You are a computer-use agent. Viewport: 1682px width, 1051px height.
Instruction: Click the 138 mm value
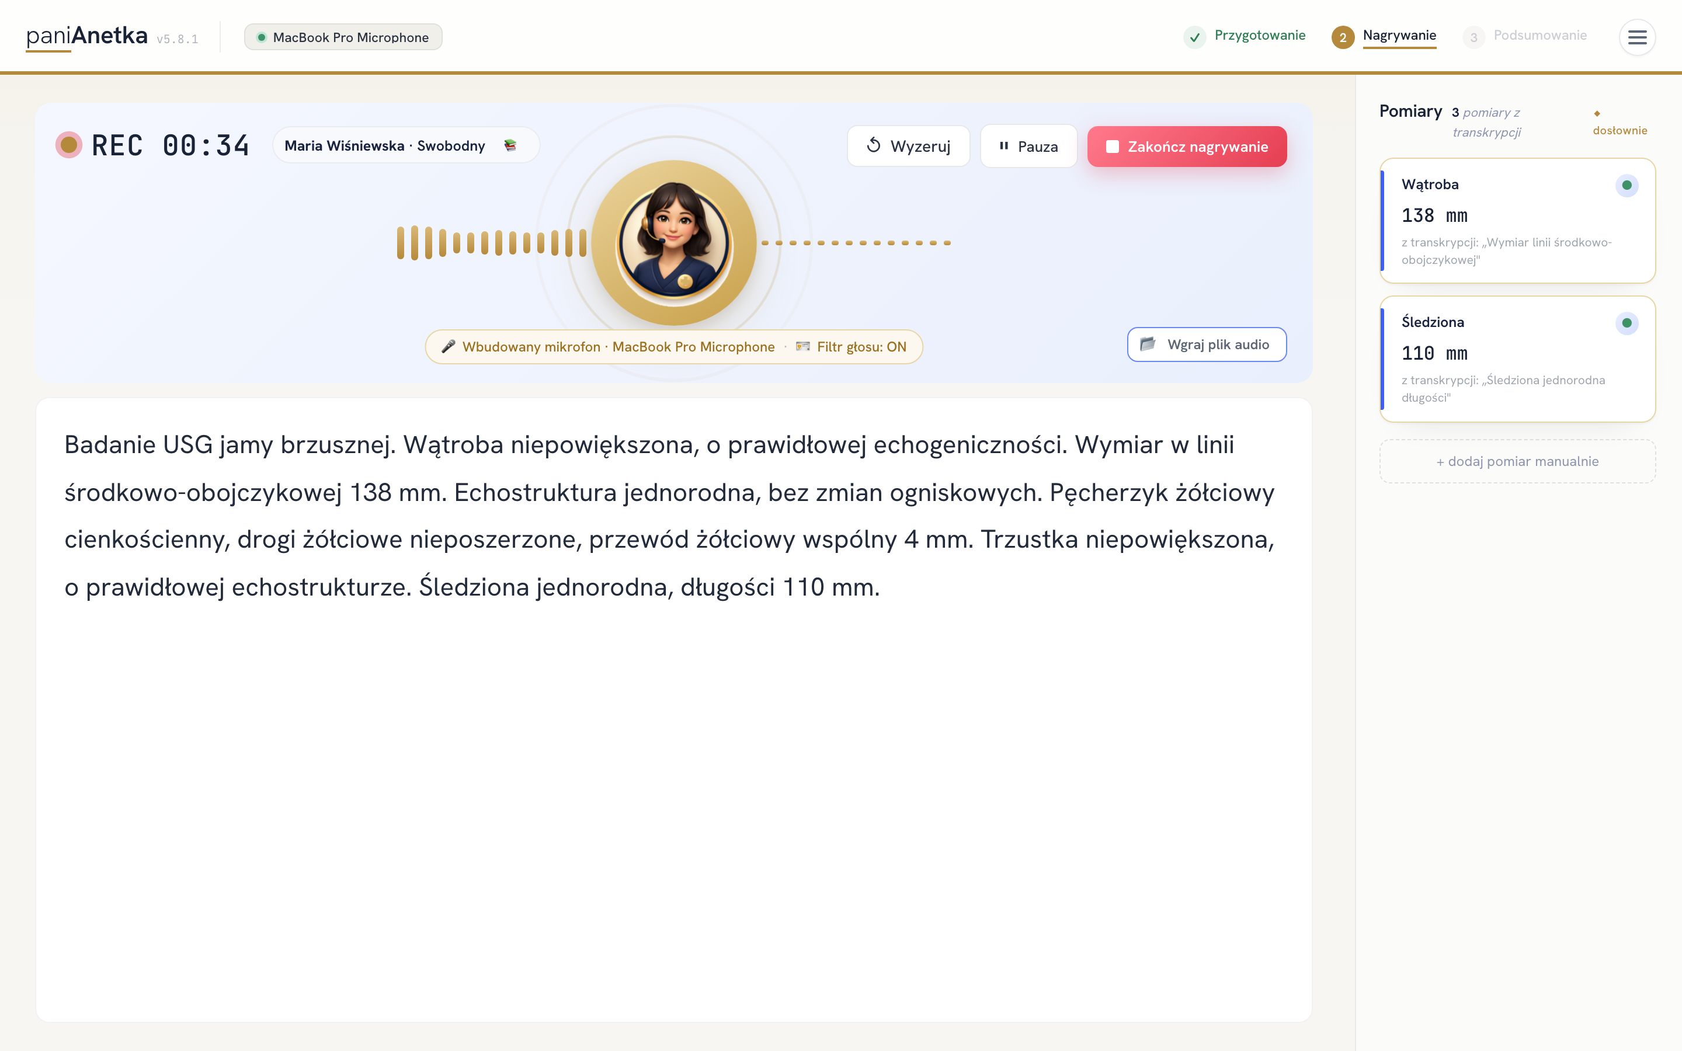pyautogui.click(x=1434, y=215)
